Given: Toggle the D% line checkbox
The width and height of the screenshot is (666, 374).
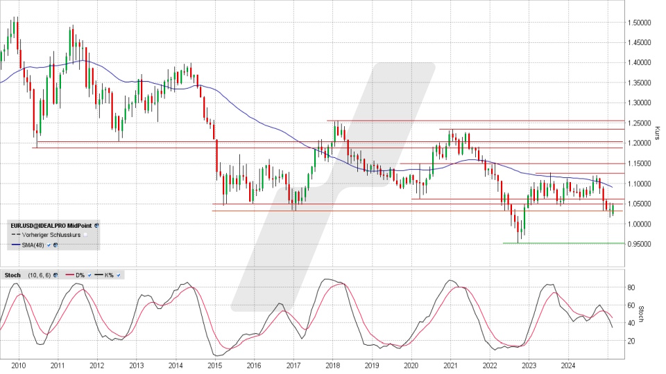Looking at the screenshot, I should [89, 275].
